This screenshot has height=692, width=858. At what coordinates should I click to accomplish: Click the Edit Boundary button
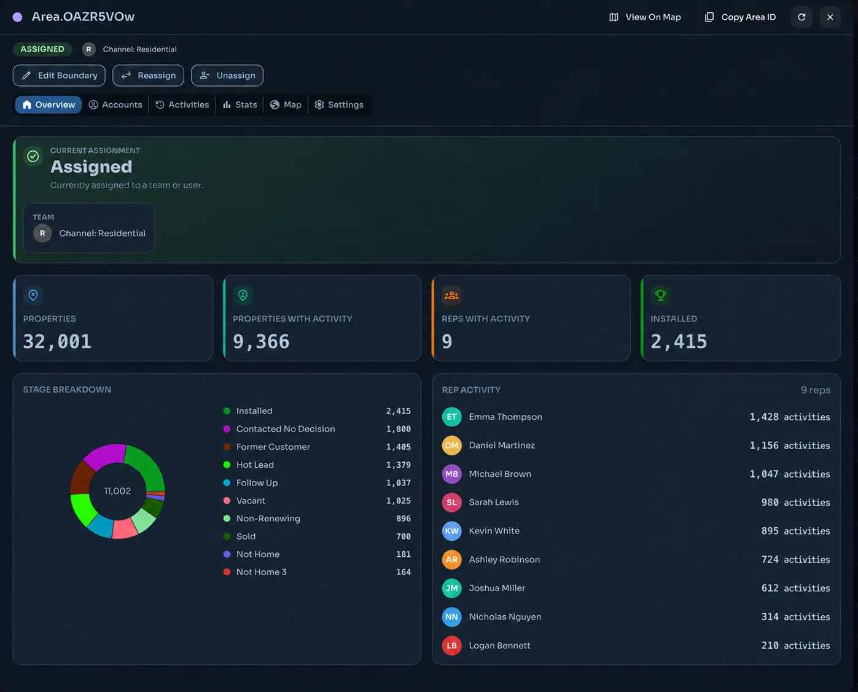[x=59, y=76]
